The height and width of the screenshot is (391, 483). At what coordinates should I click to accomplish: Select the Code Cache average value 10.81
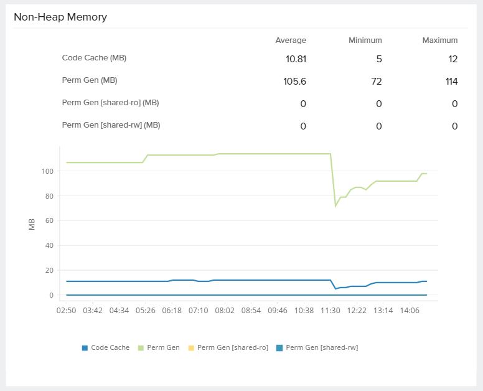[x=295, y=59]
